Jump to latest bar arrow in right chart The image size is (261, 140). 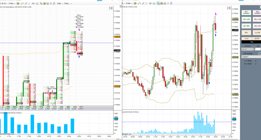[229, 8]
